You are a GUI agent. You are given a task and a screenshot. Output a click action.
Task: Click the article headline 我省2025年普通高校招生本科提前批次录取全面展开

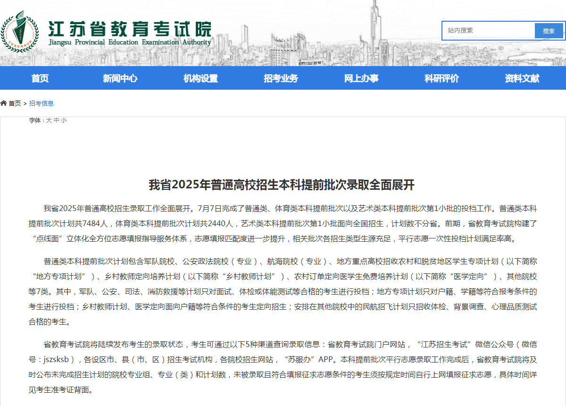[x=282, y=185]
